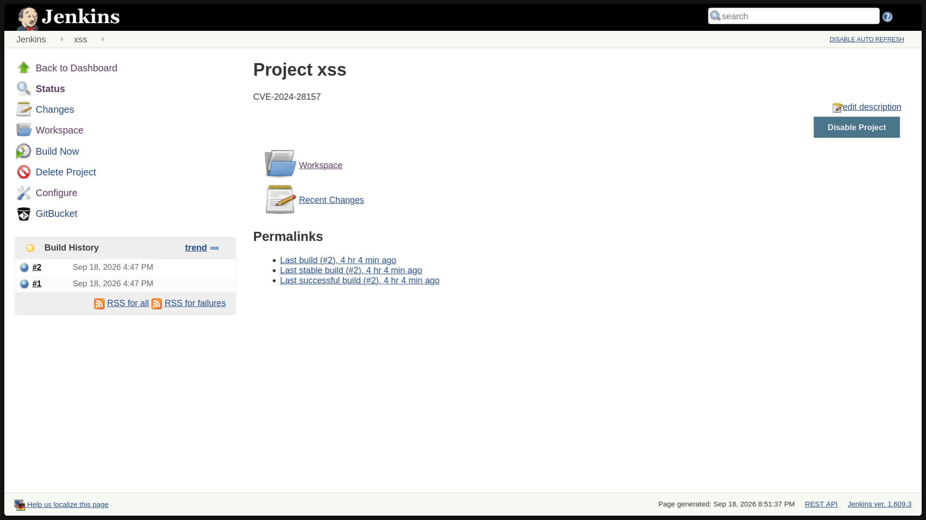Open Changes in the sidebar

[x=55, y=109]
